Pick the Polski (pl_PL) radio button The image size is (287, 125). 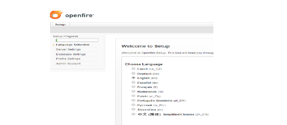[x=133, y=96]
